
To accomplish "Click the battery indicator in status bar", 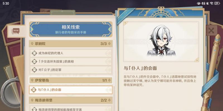I will tap(217, 3).
